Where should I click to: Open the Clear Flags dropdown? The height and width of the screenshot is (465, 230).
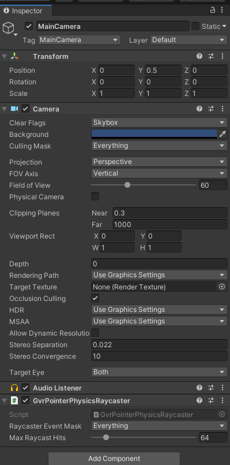pyautogui.click(x=159, y=122)
